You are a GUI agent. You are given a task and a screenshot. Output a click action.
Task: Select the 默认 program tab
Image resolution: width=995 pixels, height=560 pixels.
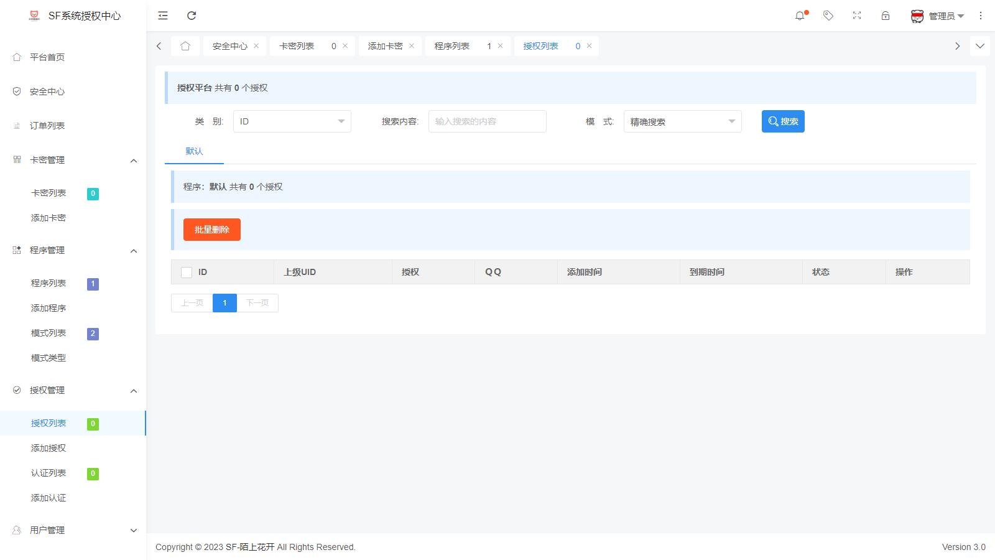[x=194, y=151]
